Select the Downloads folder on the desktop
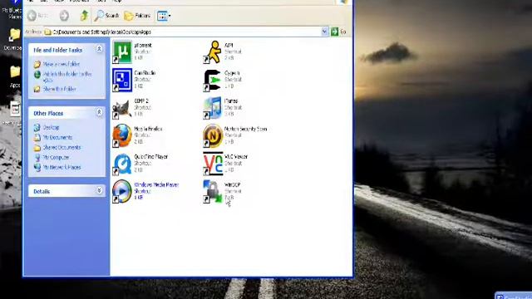This screenshot has height=299, width=532. tap(14, 39)
